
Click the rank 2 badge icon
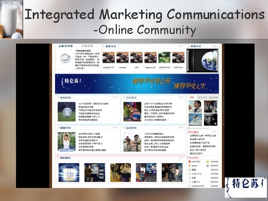(189, 166)
